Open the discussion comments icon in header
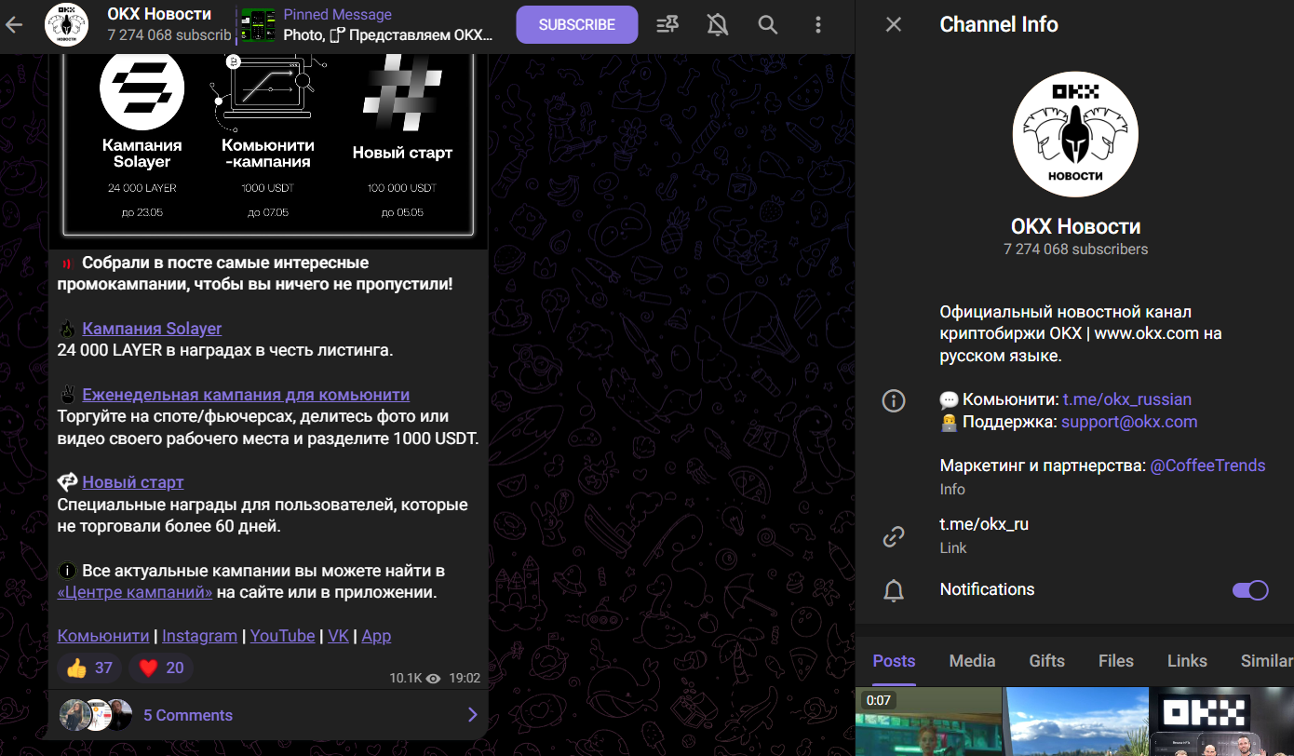 (x=667, y=25)
